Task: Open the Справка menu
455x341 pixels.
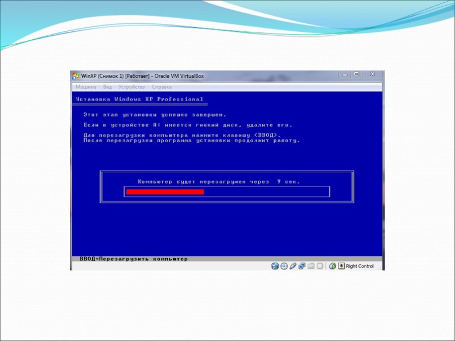Action: 162,87
